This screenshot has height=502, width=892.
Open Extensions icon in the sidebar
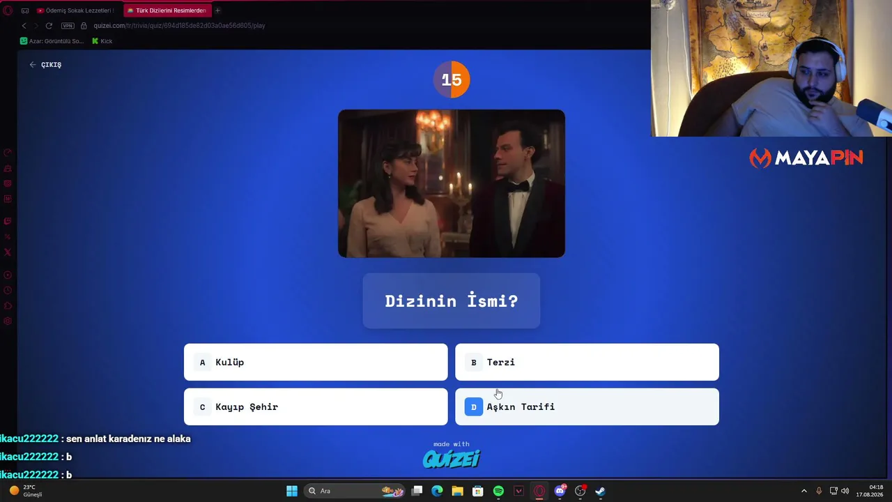click(x=8, y=305)
